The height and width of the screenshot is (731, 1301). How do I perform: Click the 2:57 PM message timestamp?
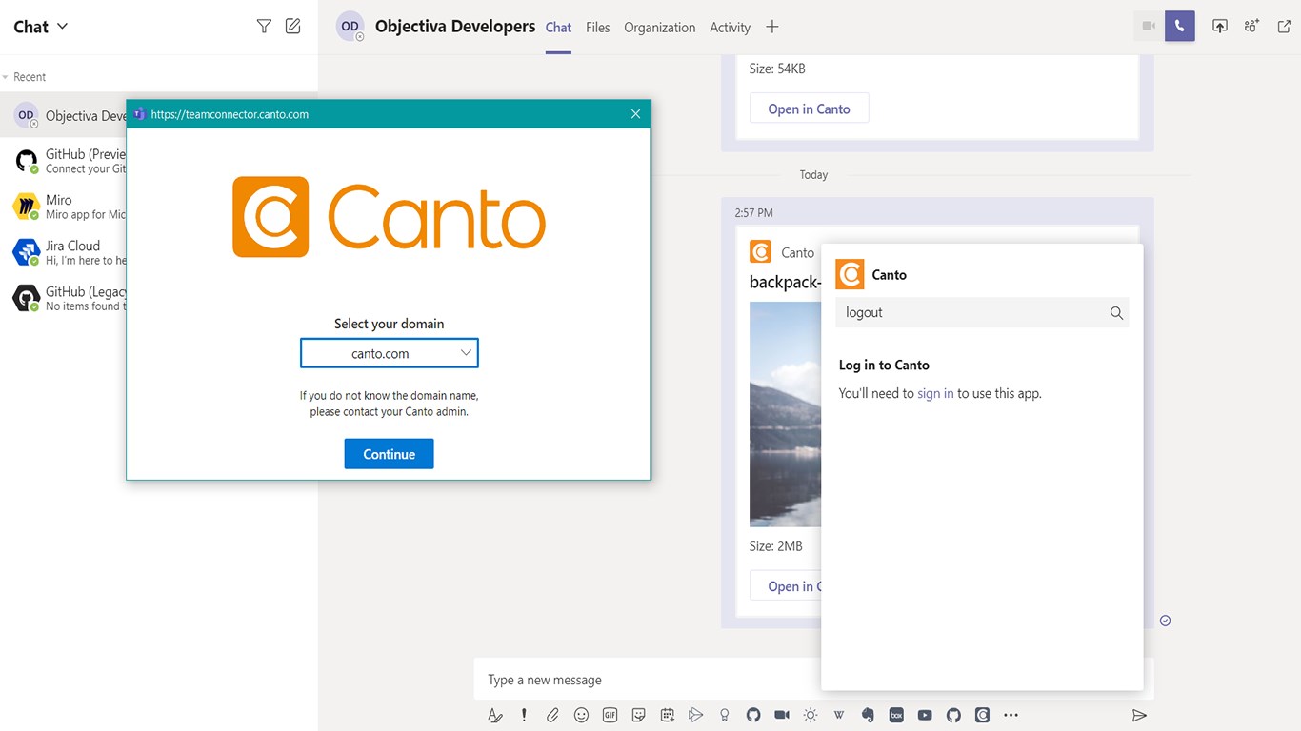click(754, 213)
